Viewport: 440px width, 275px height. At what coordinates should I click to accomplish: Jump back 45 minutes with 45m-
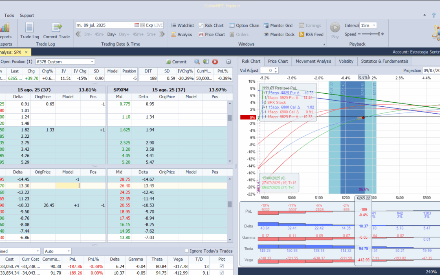coord(99,34)
